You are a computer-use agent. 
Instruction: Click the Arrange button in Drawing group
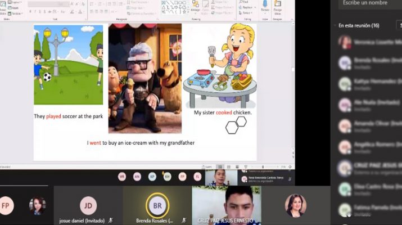tap(195, 7)
